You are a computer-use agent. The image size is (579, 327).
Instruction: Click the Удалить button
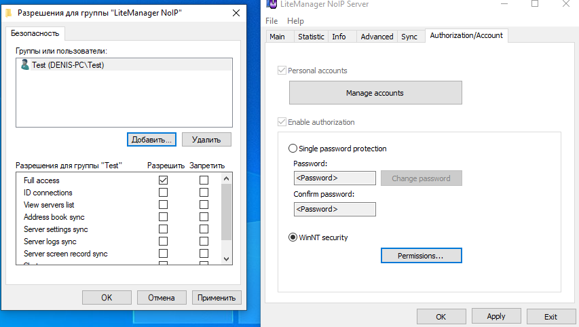[x=206, y=140]
